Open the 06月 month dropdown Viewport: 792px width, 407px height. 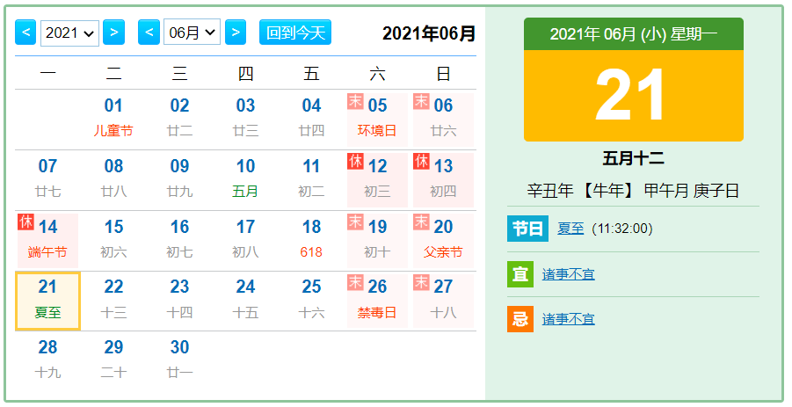point(192,33)
